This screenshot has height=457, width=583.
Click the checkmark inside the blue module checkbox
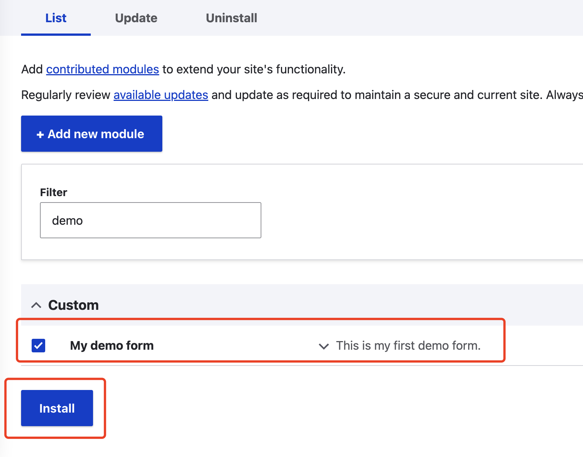tap(38, 345)
